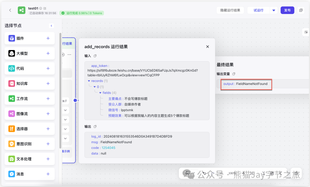Add a 意图识别 node with plus
This screenshot has height=187, width=310.
(48, 144)
